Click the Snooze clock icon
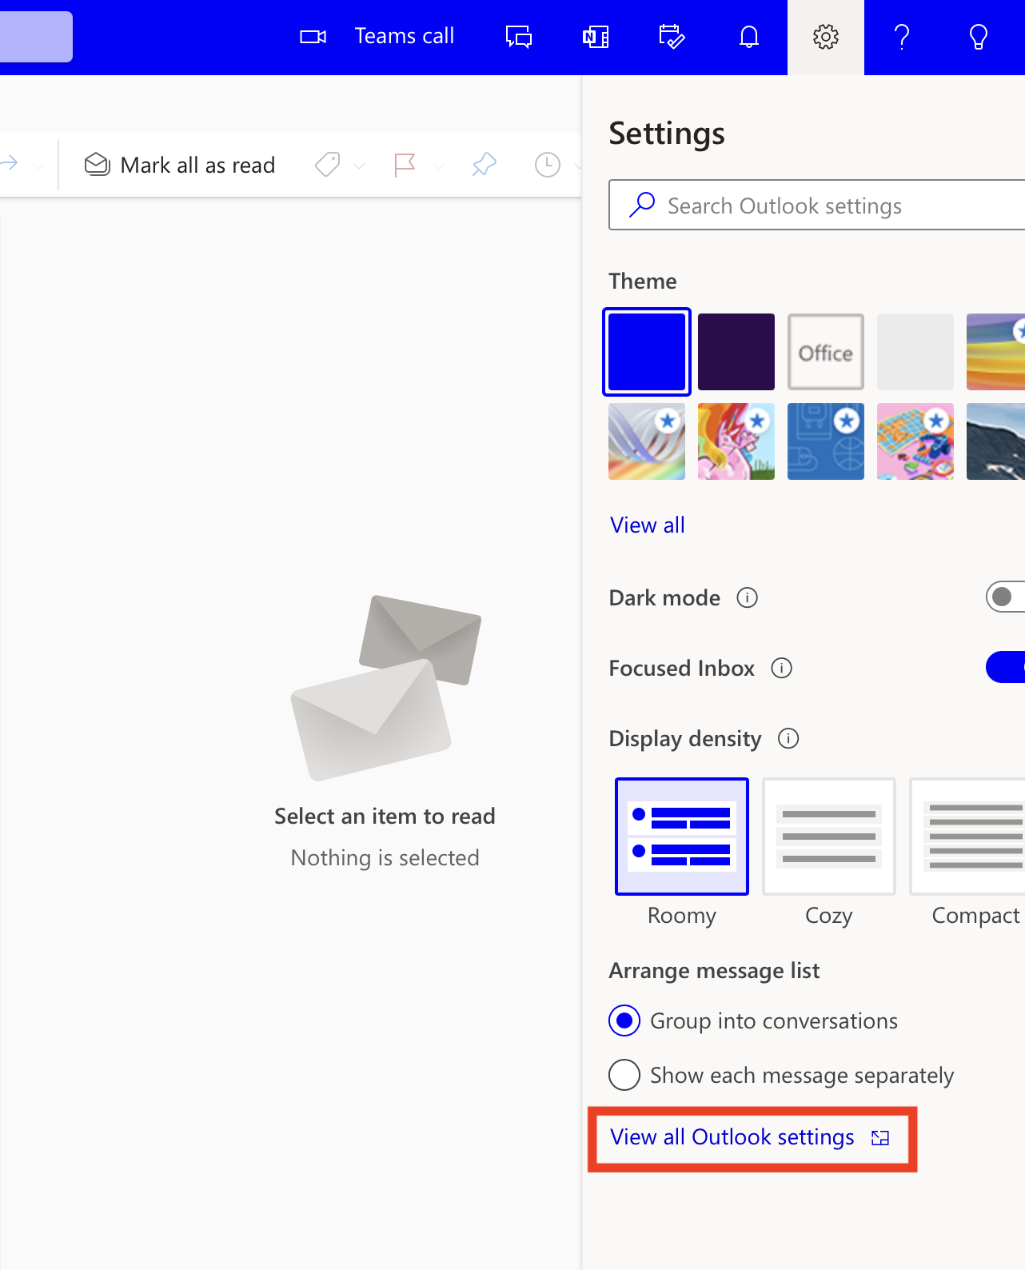Viewport: 1025px width, 1270px height. [548, 165]
